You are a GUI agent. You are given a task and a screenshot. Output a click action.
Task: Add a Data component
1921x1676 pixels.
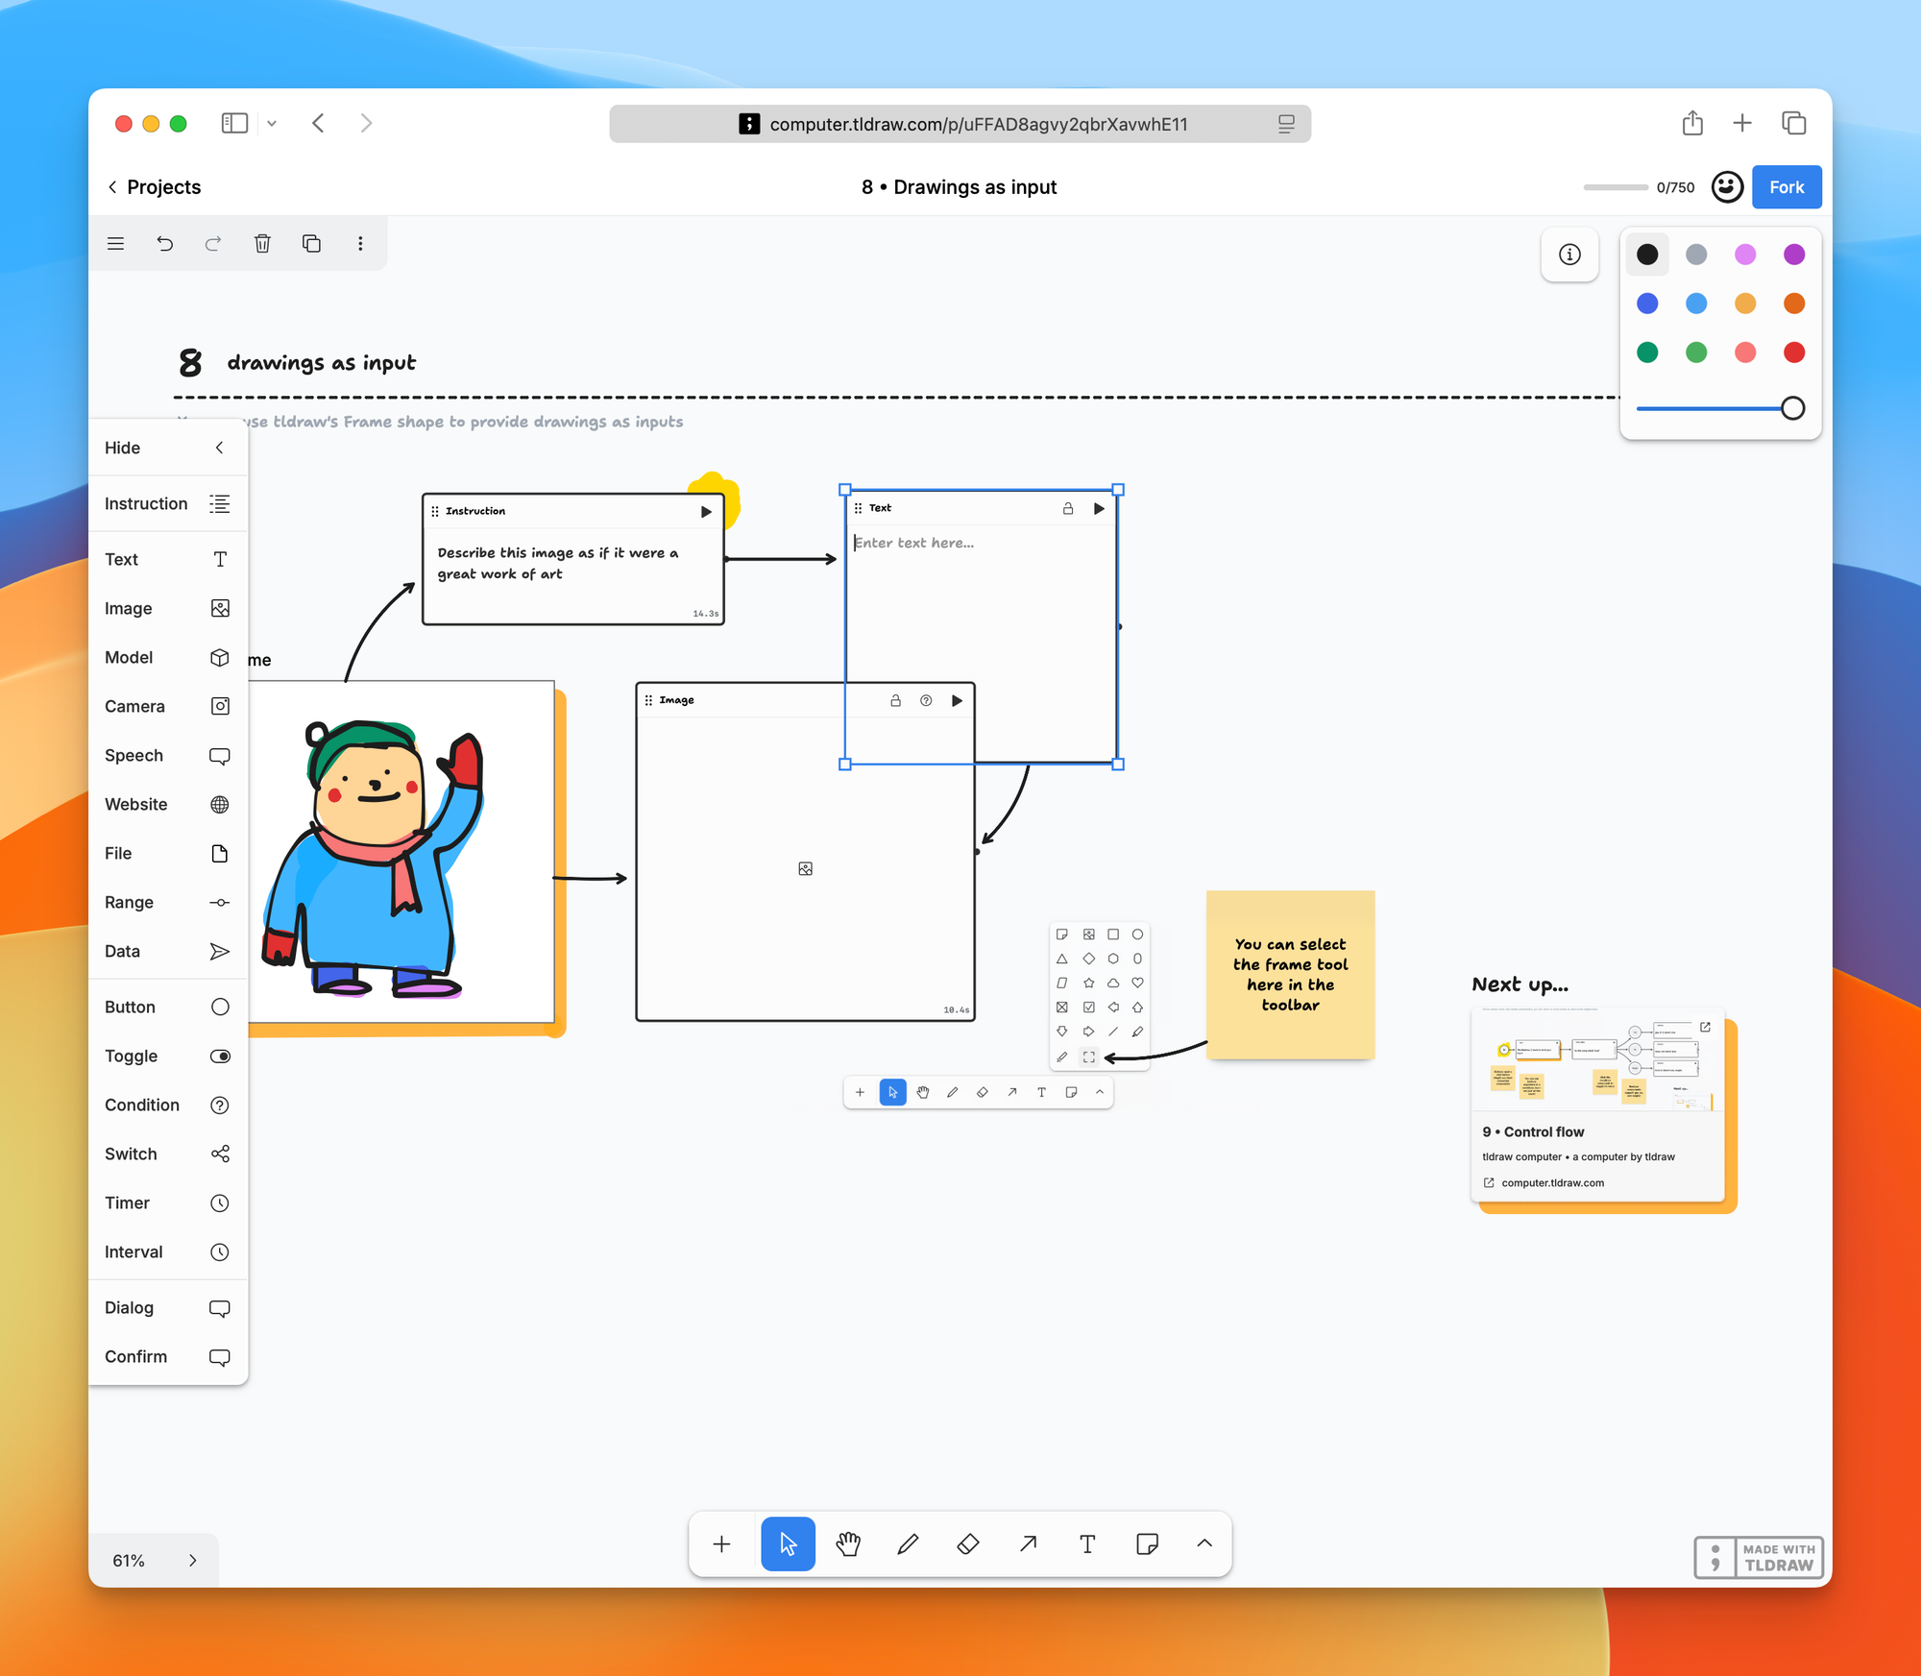(168, 951)
